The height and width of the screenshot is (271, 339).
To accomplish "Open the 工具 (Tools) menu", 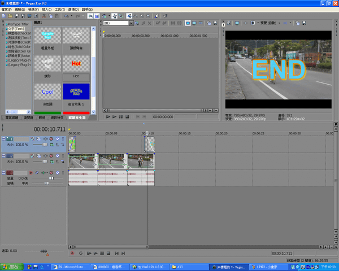I will tap(60, 10).
